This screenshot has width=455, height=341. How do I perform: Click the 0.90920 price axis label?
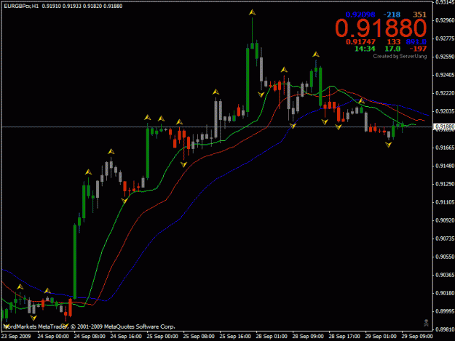coord(445,220)
